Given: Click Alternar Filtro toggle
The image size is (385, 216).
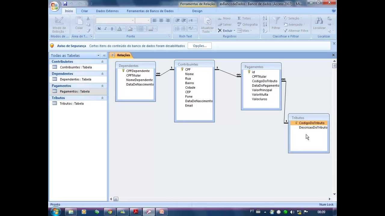Looking at the screenshot, I should [x=296, y=31].
